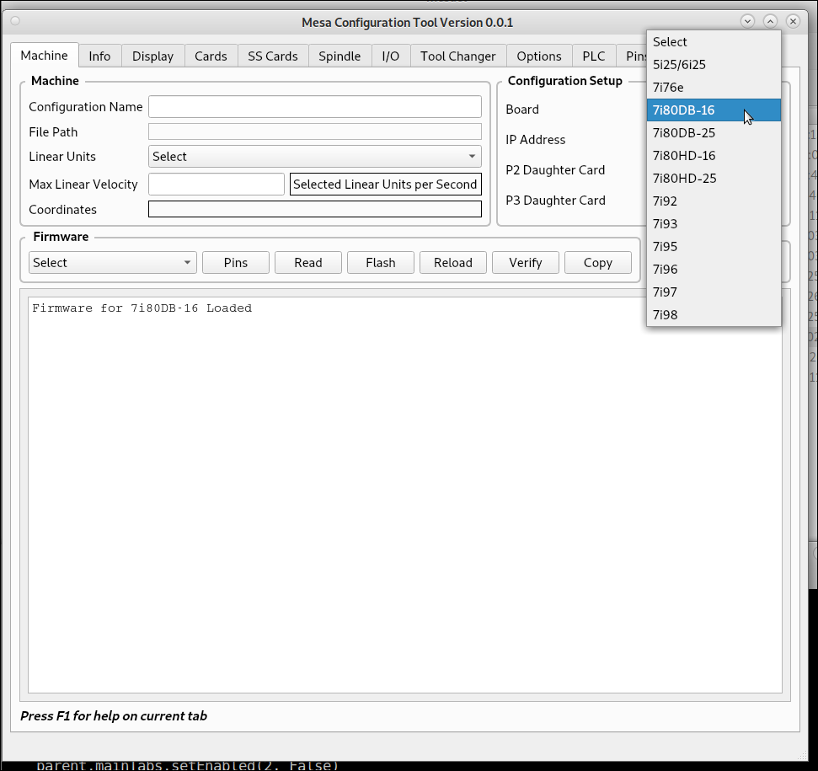Screen dimensions: 818x771
Task: Click the window menu dot in title bar
Action: click(x=15, y=21)
